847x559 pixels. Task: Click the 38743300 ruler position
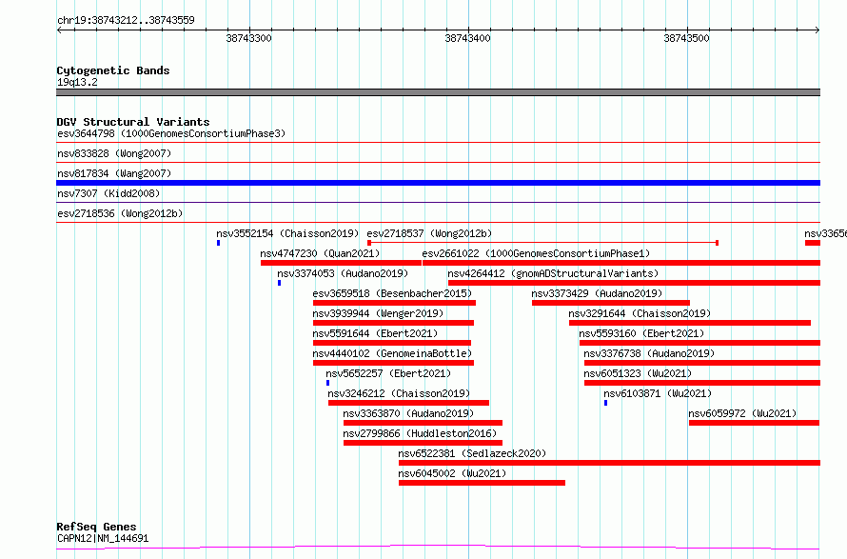pyautogui.click(x=249, y=38)
